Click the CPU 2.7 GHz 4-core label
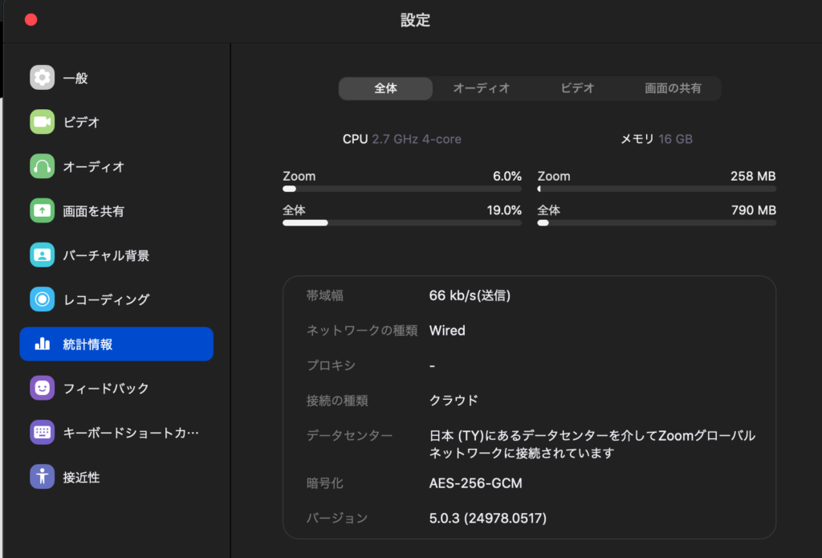The image size is (822, 558). point(401,139)
